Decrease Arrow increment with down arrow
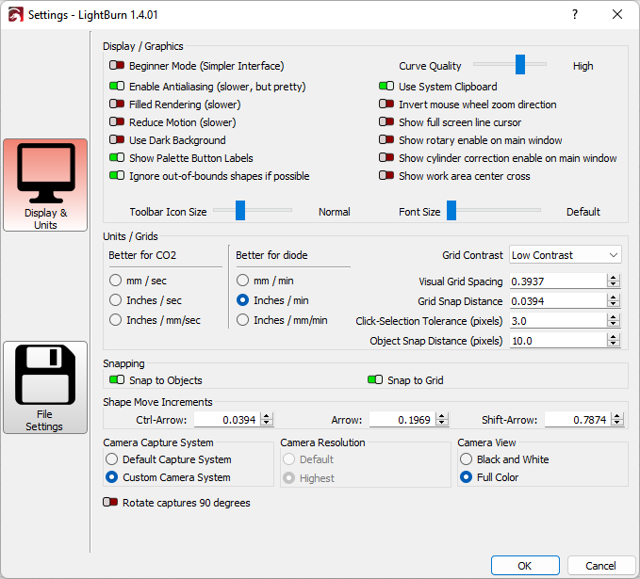640x579 pixels. coord(442,423)
